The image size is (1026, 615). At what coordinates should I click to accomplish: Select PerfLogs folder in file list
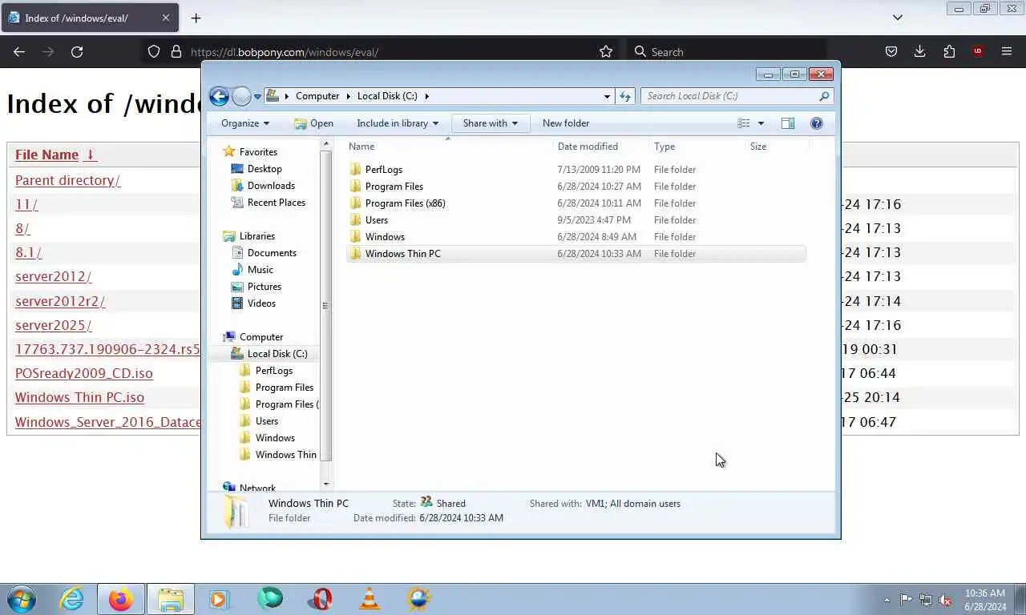point(576,170)
